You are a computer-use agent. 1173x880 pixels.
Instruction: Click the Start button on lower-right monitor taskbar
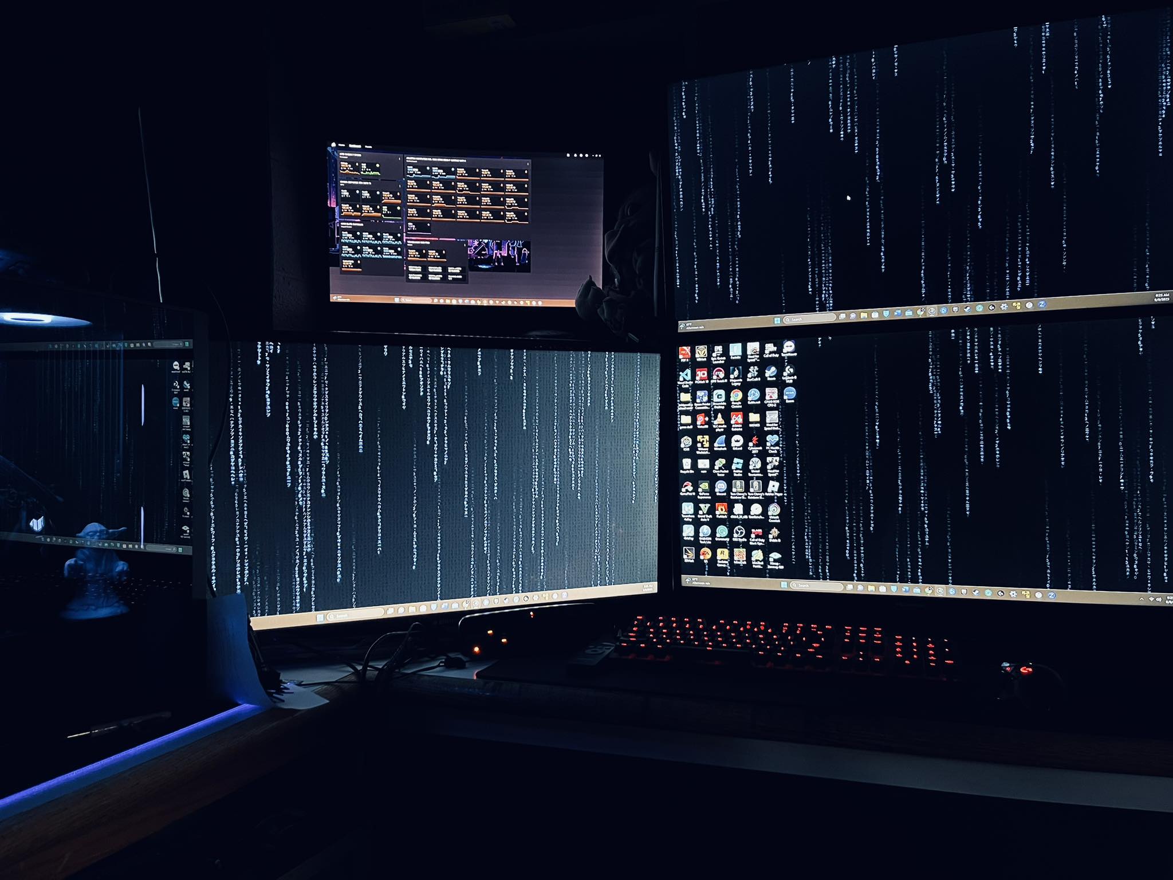[x=784, y=585]
